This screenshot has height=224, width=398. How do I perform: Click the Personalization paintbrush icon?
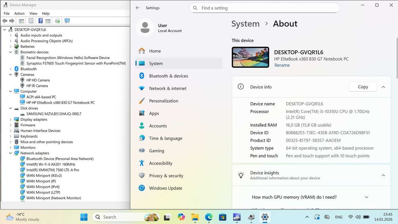142,101
